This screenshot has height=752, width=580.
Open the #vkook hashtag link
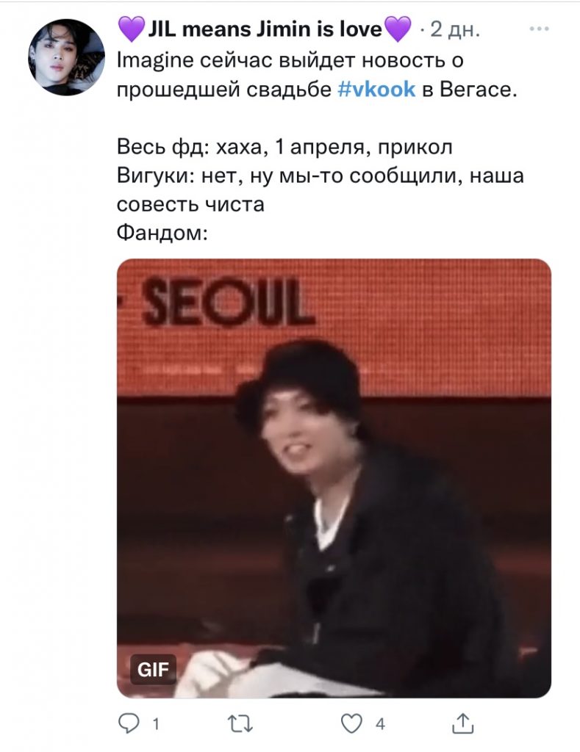[x=377, y=89]
